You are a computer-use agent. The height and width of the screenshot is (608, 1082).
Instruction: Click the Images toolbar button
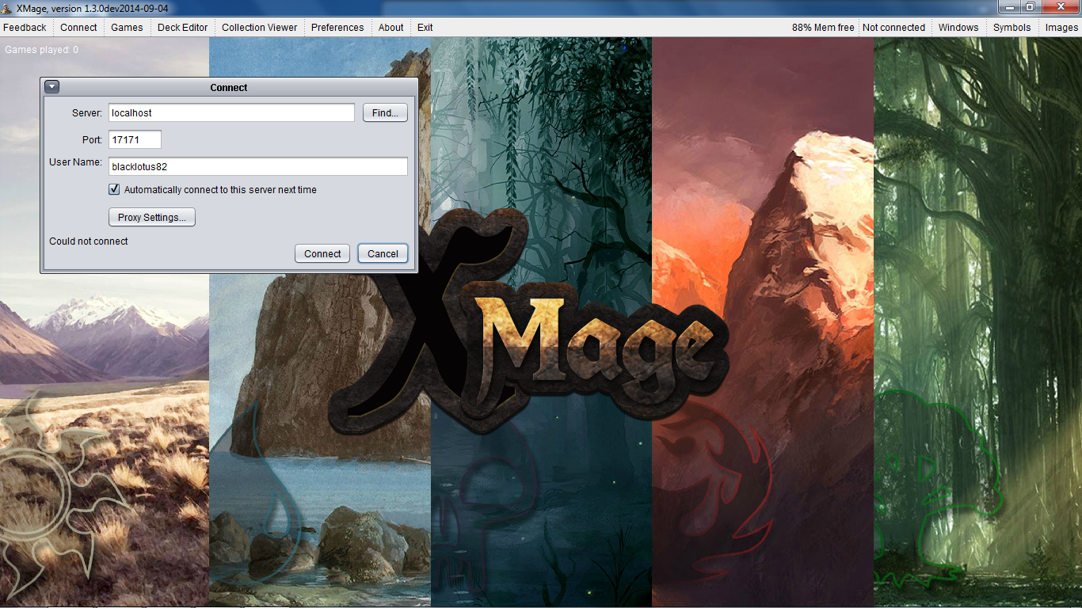coord(1061,27)
